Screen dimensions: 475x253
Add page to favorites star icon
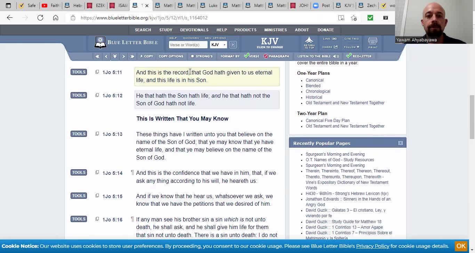click(x=354, y=18)
